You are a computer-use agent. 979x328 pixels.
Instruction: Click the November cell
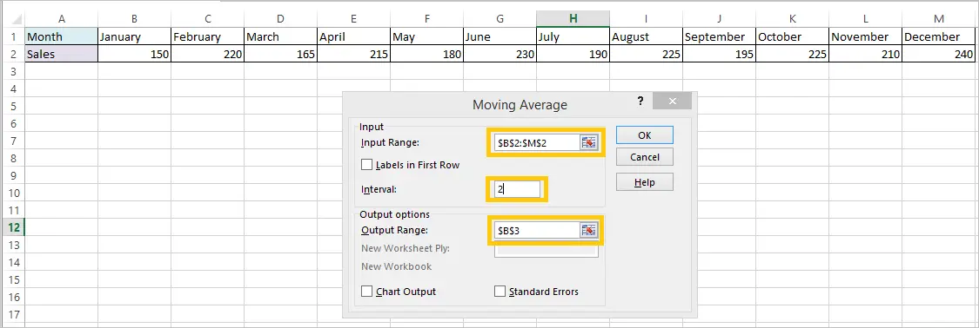click(x=865, y=36)
